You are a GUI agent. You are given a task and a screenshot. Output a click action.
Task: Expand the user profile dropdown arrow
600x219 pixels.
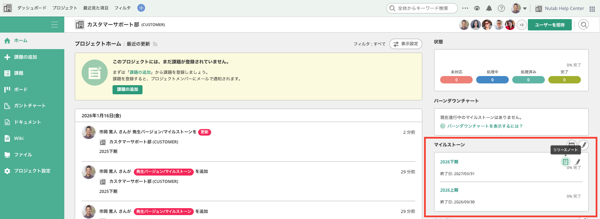click(525, 8)
